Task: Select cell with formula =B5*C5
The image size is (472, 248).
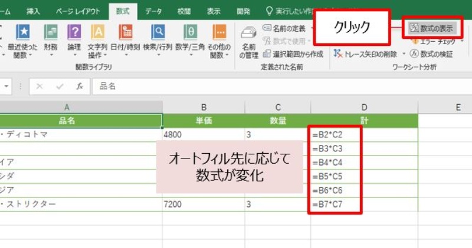Action: (364, 177)
